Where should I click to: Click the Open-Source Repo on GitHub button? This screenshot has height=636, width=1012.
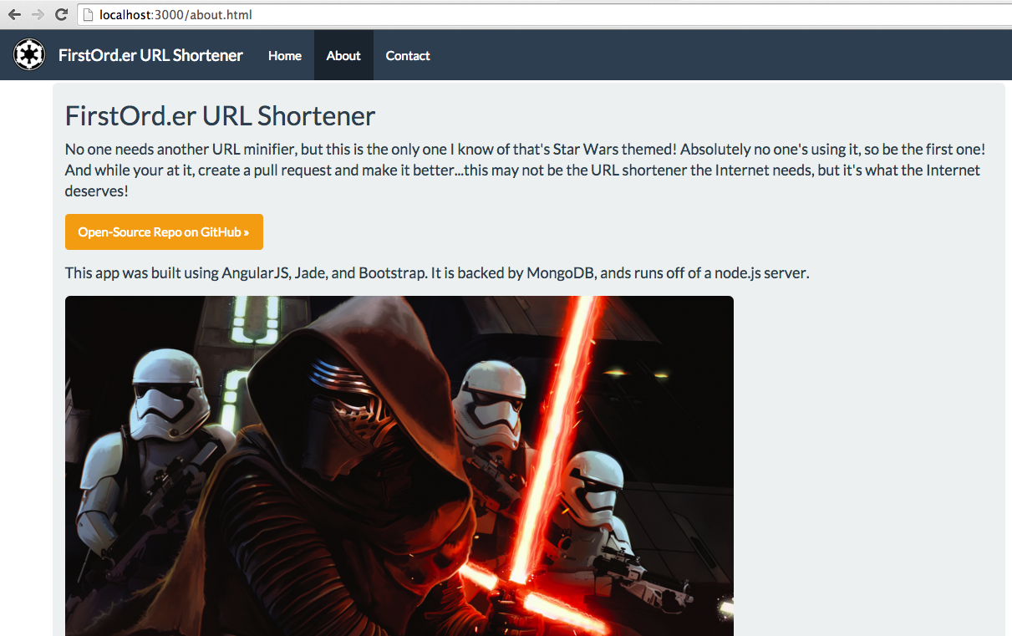(164, 232)
